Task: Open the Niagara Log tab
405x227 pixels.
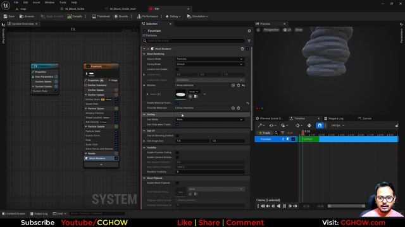Action: (333, 119)
